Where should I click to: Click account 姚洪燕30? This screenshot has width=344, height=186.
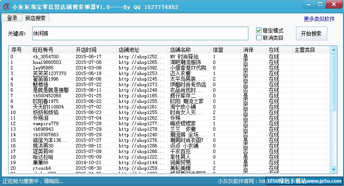pyautogui.click(x=43, y=146)
